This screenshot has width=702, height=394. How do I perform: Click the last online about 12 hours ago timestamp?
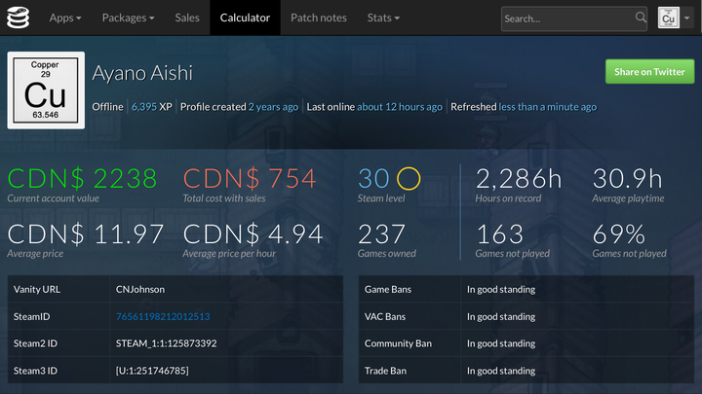pos(399,107)
